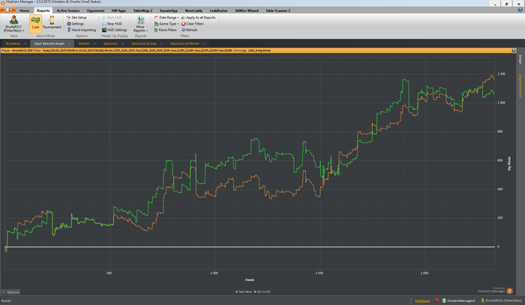Switch to Sessions by Month tab
Image resolution: width=525 pixels, height=305 pixels.
click(184, 43)
